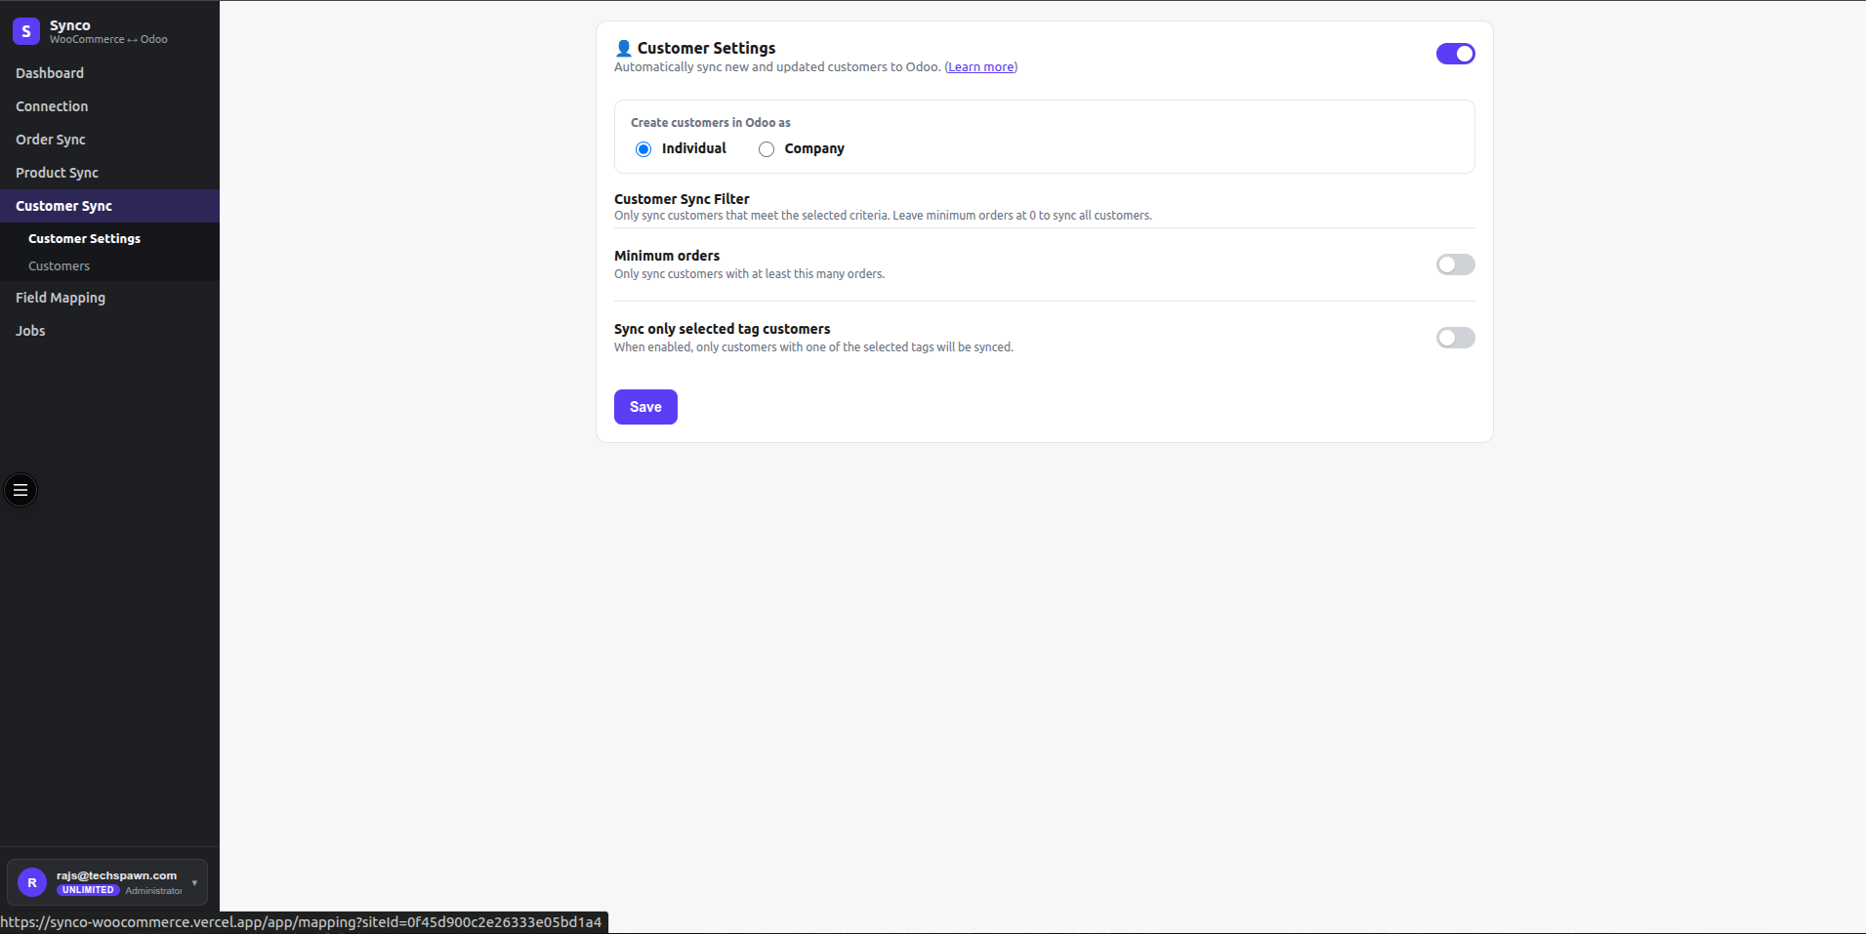Click the Administrator role text
Screen dimensions: 1866x934
(x=153, y=890)
